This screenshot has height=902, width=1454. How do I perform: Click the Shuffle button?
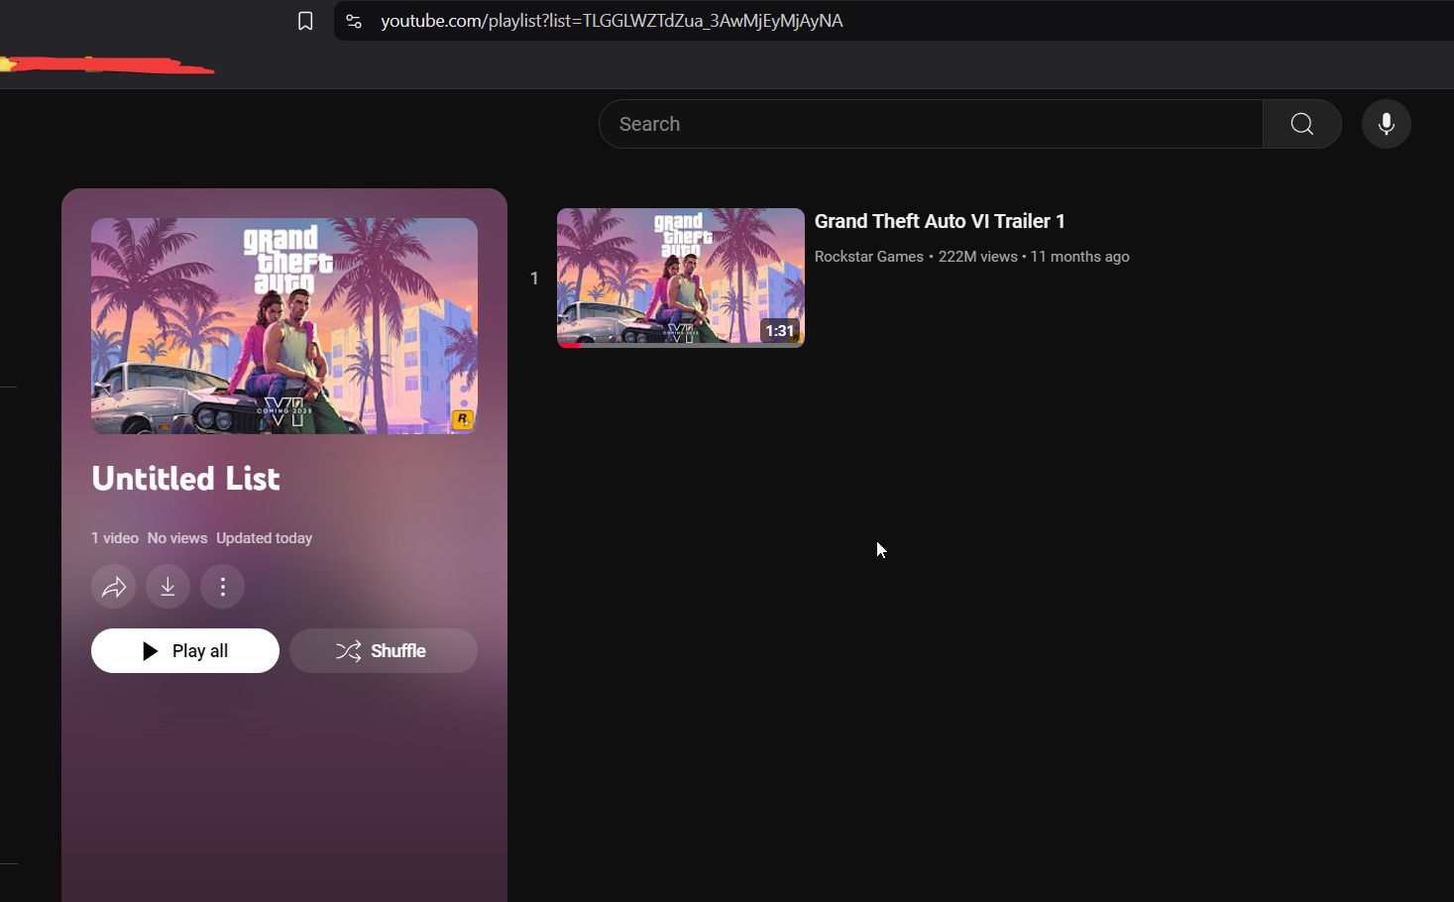(384, 651)
